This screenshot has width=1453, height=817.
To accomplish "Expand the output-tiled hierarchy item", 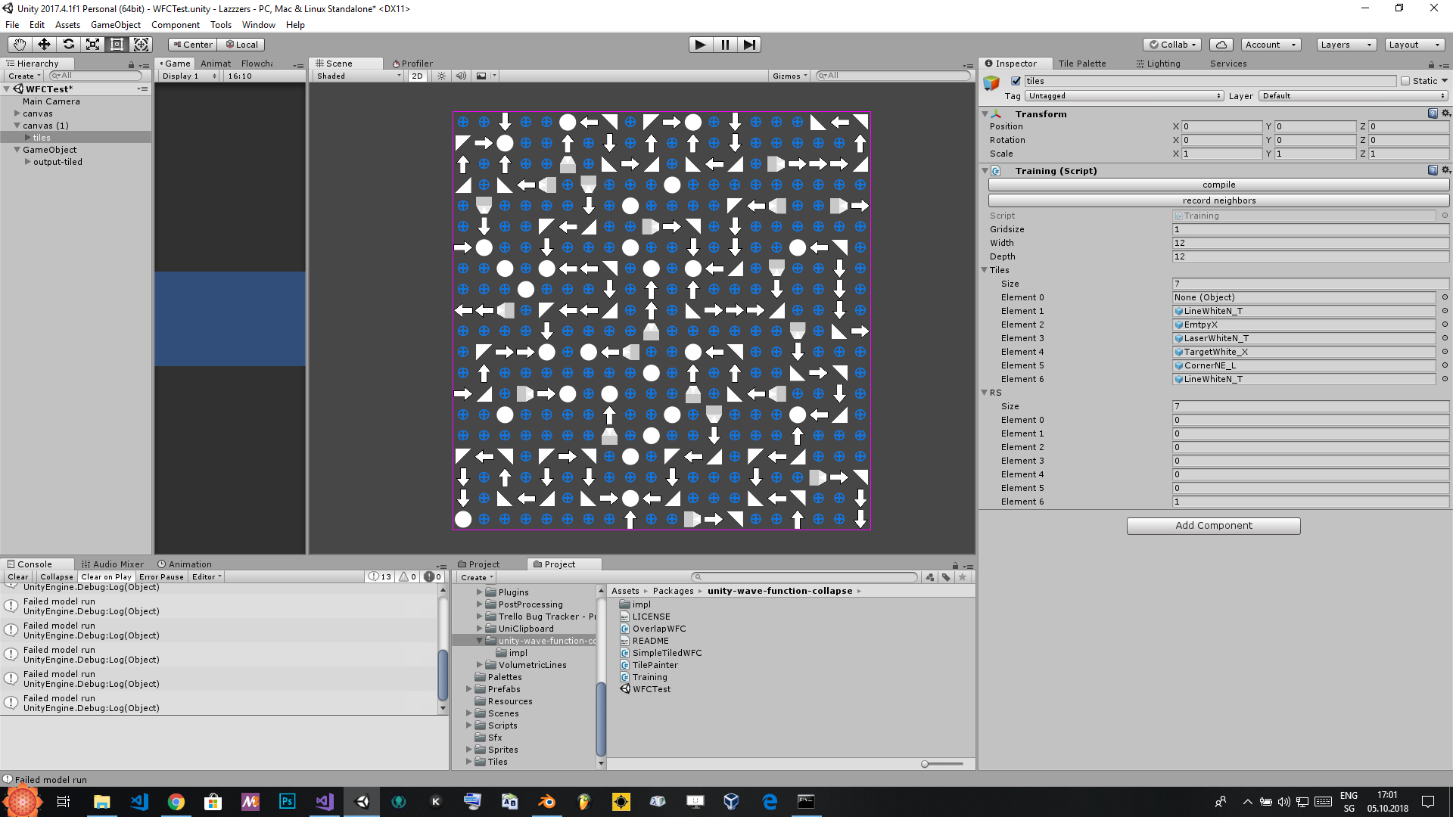I will [28, 162].
